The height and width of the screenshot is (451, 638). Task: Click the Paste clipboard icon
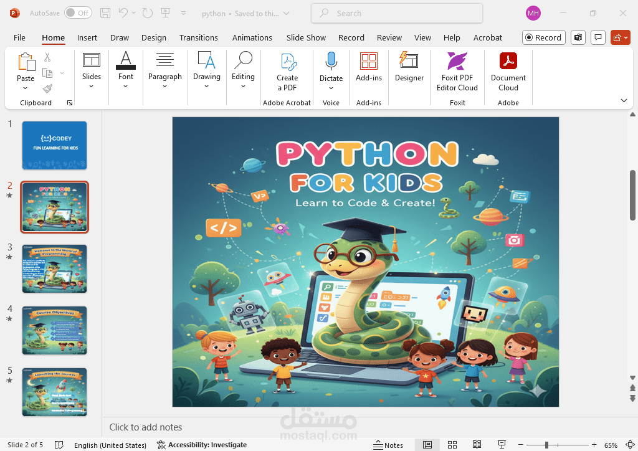click(x=26, y=62)
